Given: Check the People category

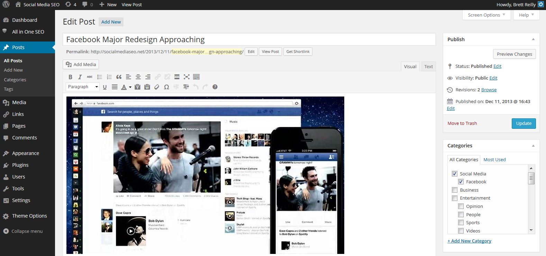Looking at the screenshot, I should tap(461, 214).
